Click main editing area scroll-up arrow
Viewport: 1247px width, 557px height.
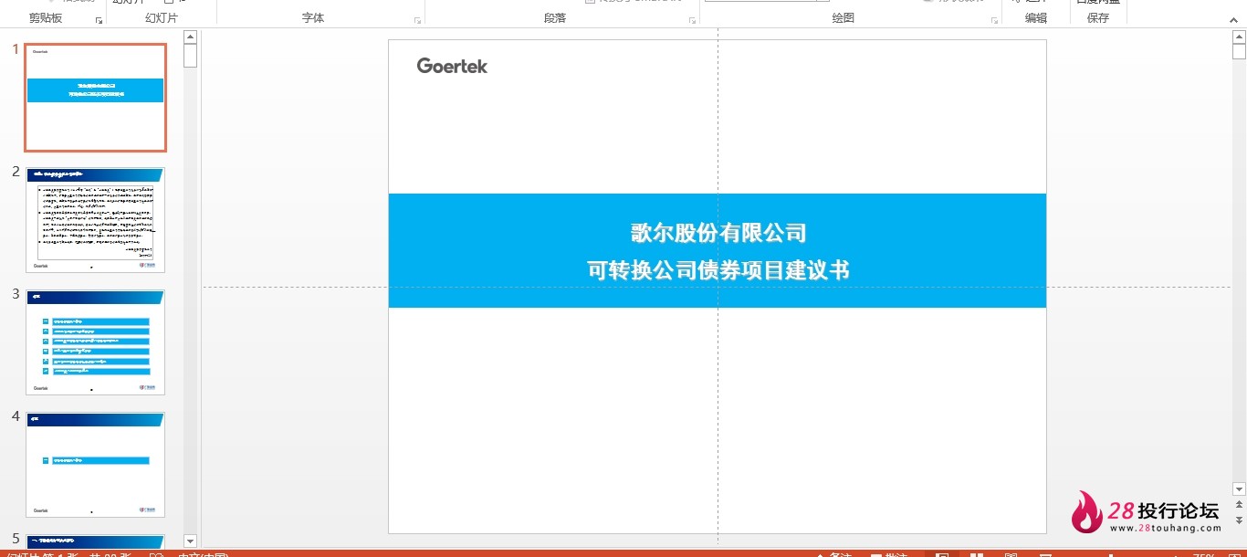click(1239, 37)
